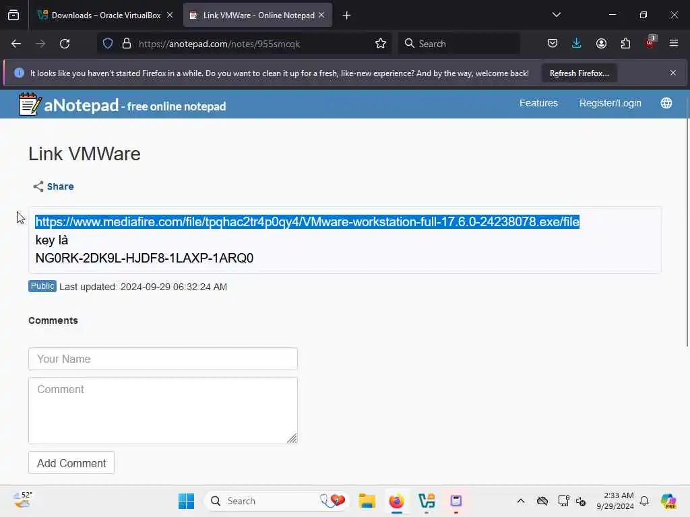Open the notifications bell
Image resolution: width=690 pixels, height=517 pixels.
[644, 501]
